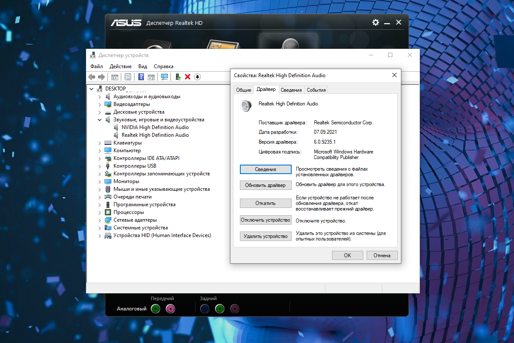Click the rear blue analog jack
514x343 pixels.
(205, 308)
